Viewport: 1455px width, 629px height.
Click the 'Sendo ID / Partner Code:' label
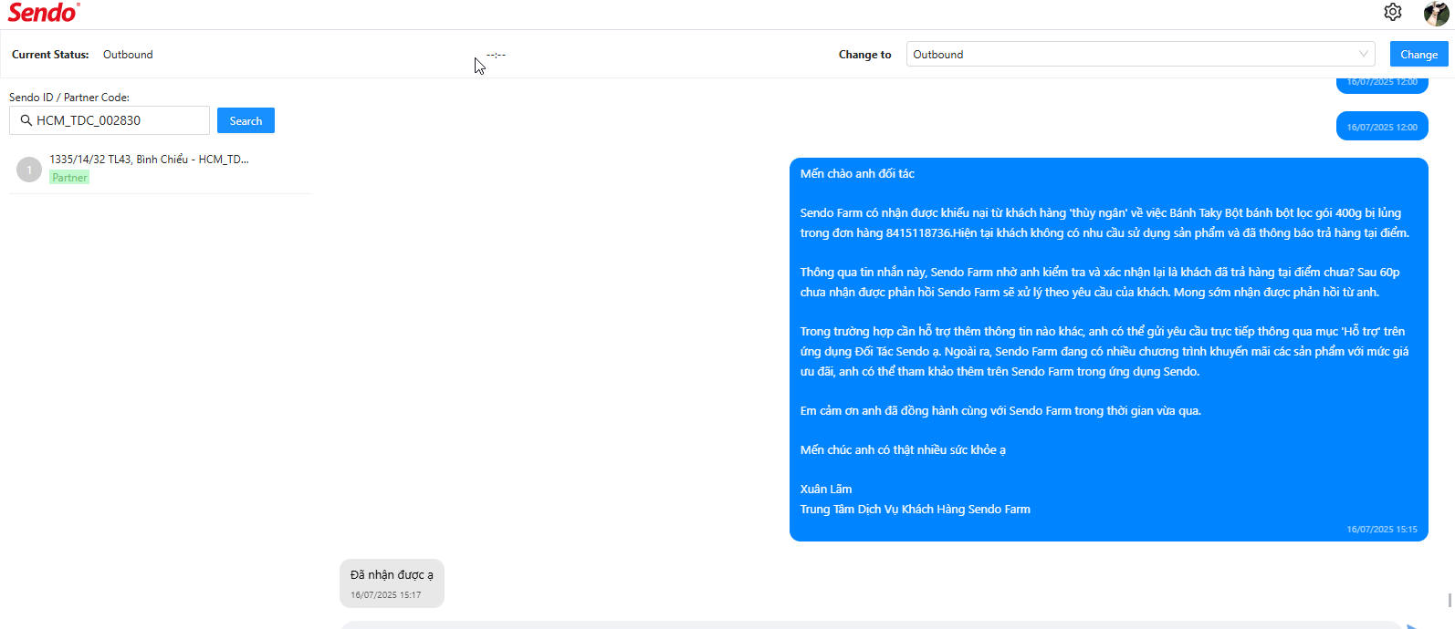(x=69, y=97)
